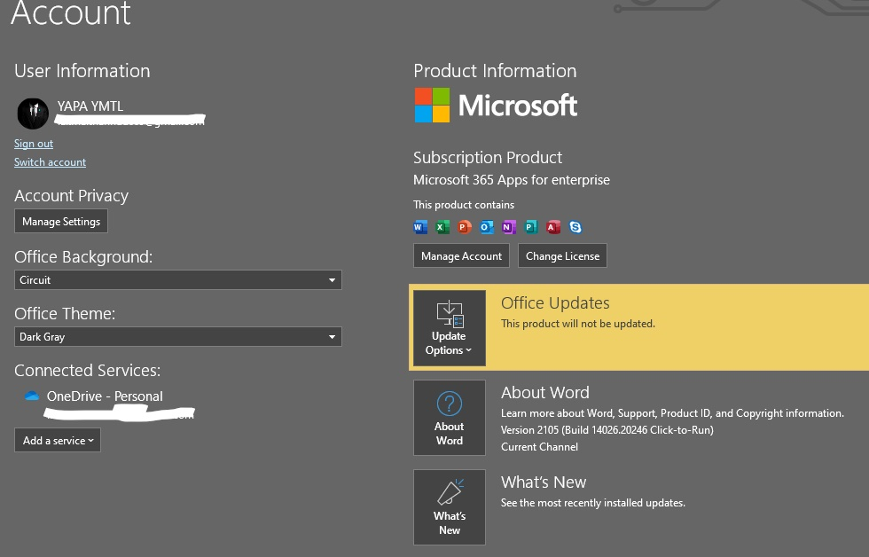Click the Version 2105 build text
The height and width of the screenshot is (557, 869).
(607, 430)
